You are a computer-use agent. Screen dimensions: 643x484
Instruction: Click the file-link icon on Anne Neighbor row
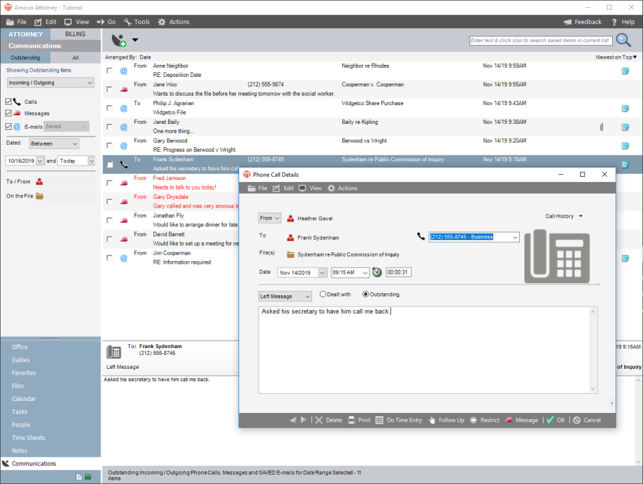[625, 71]
